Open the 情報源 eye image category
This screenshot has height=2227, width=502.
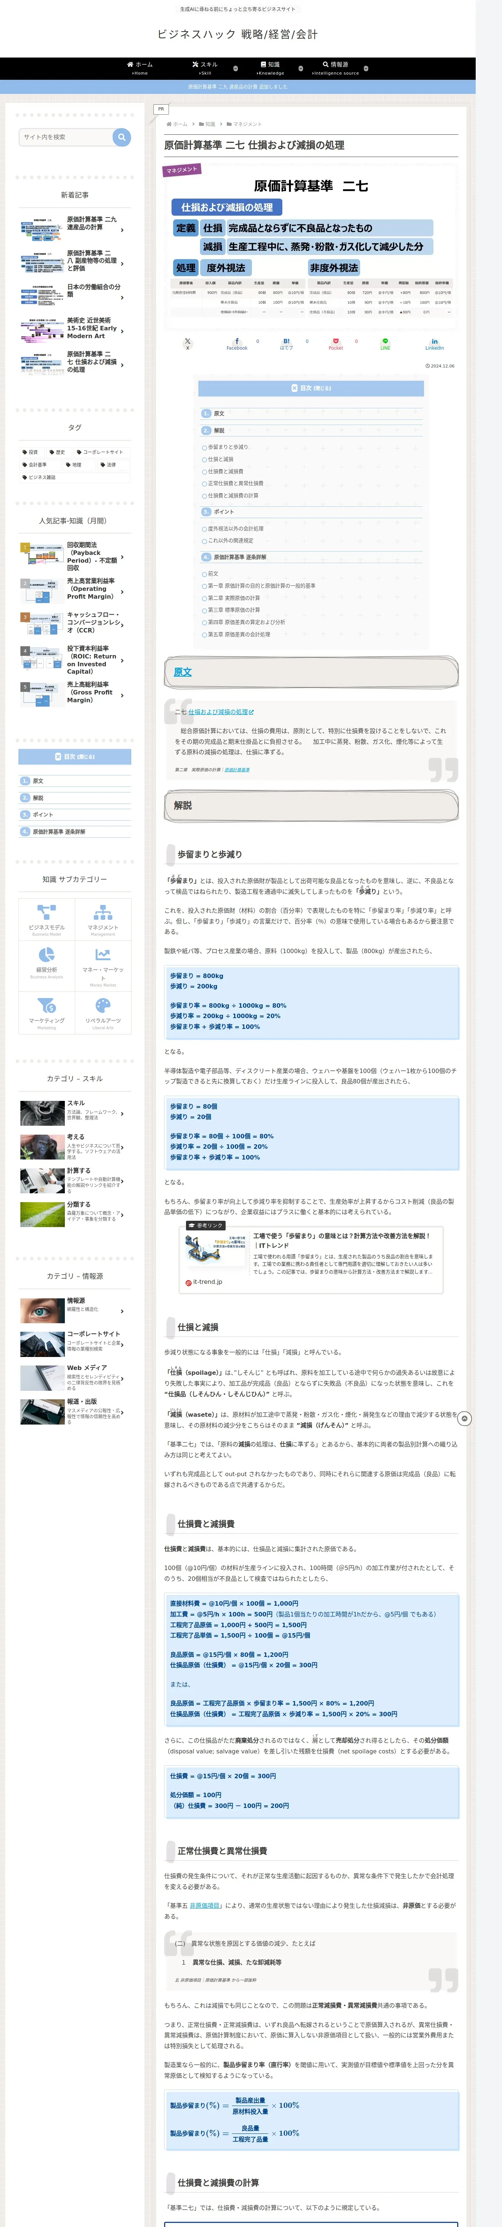[41, 1311]
